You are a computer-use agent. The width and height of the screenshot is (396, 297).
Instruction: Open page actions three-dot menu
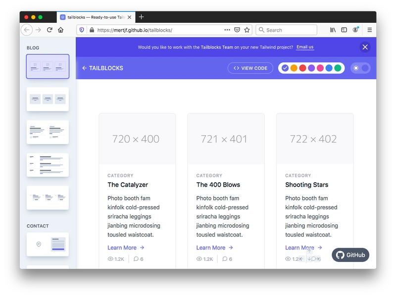click(x=227, y=30)
